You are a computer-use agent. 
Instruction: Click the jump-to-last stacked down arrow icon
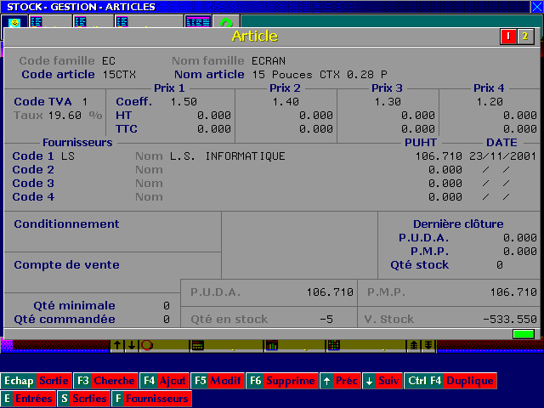[x=428, y=345]
